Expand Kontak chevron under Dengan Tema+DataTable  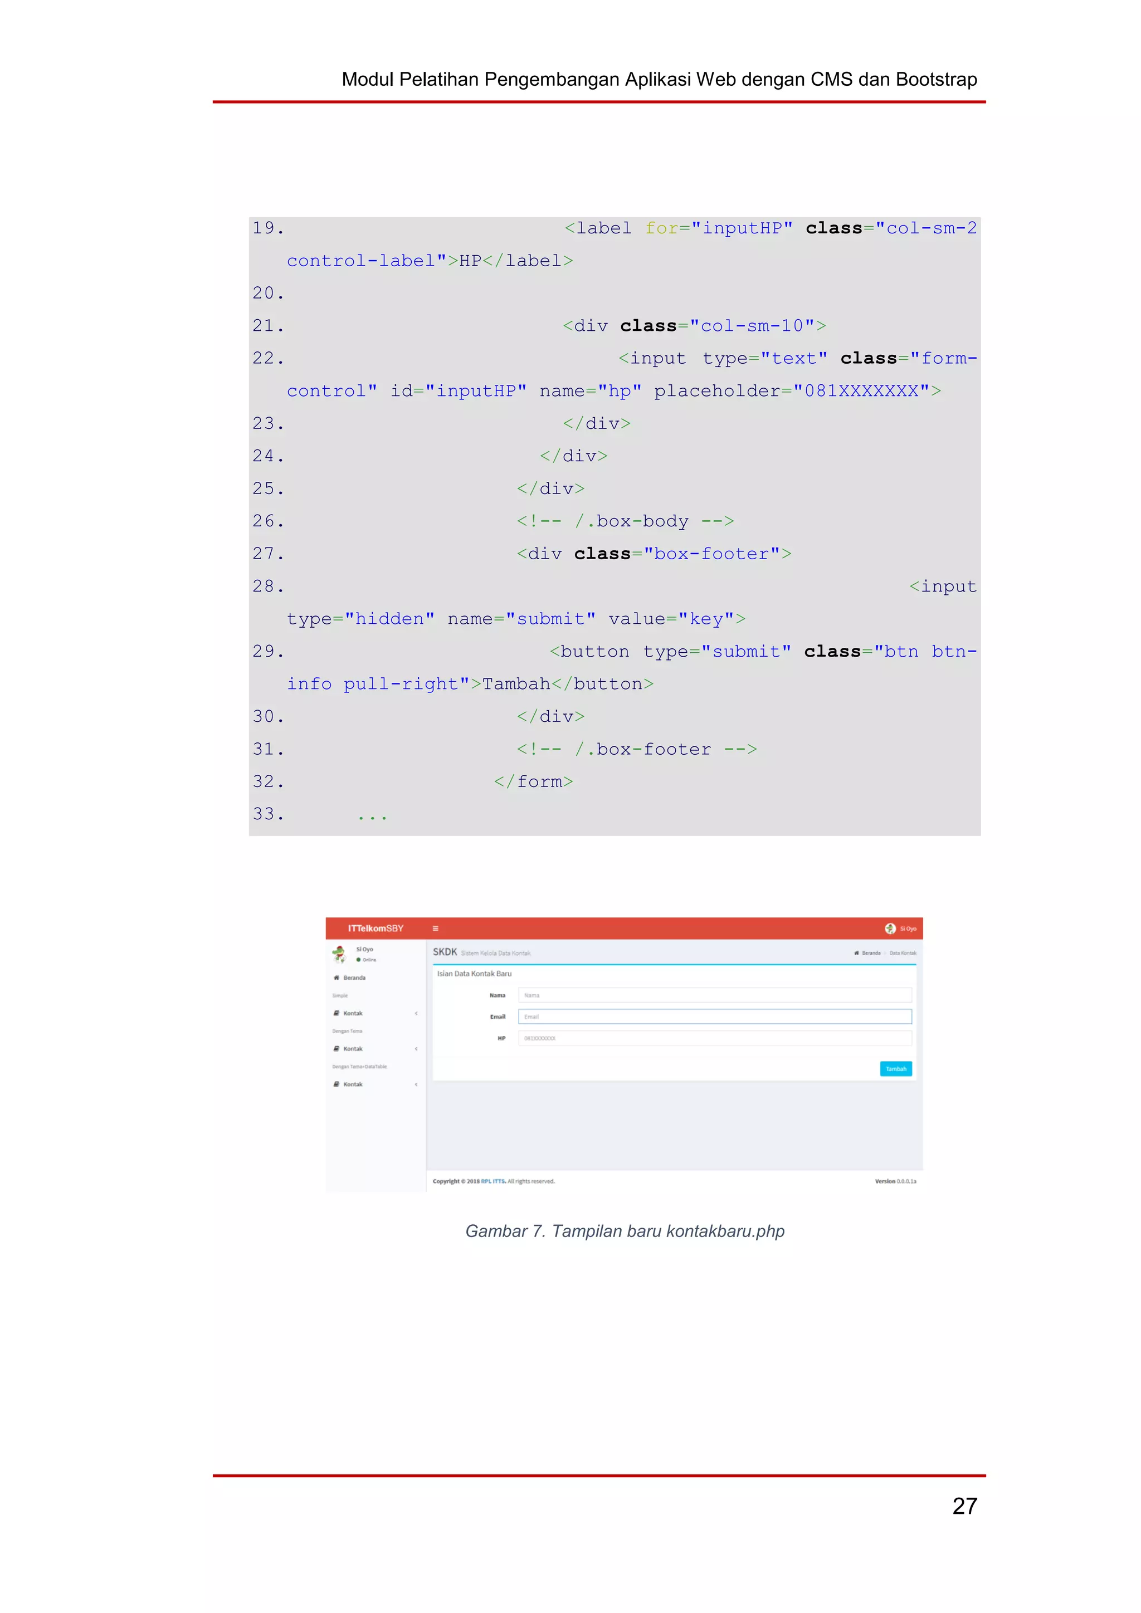tap(416, 1084)
